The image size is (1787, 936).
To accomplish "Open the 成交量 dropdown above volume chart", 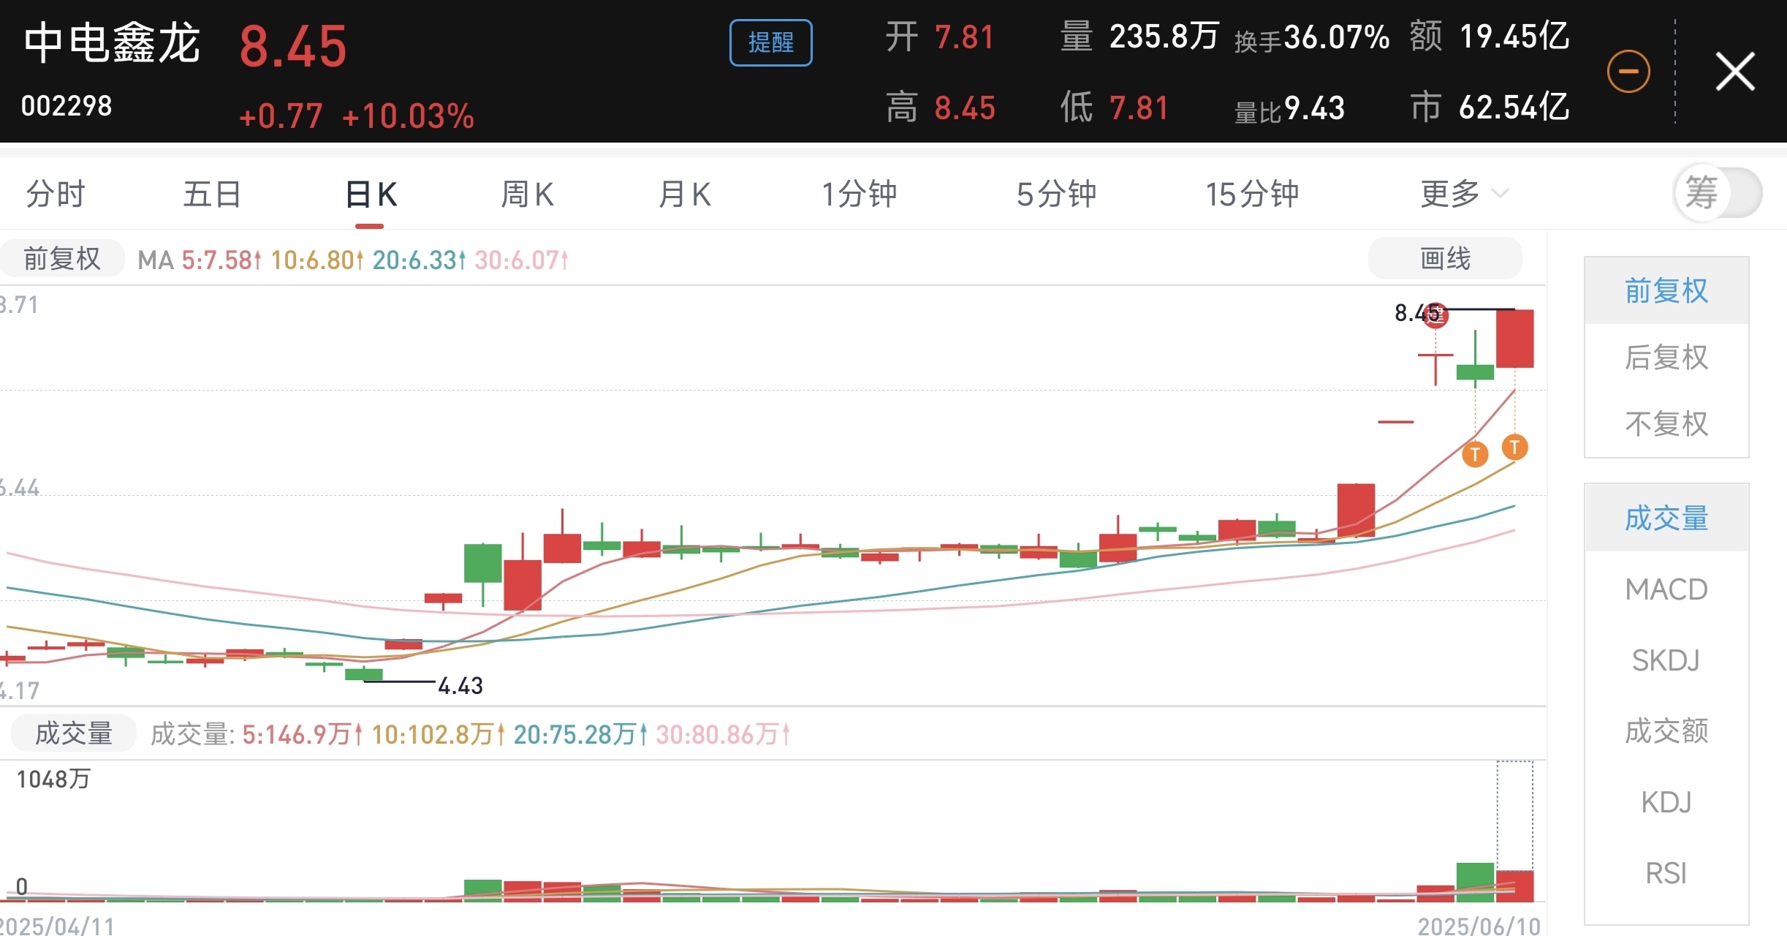I will pos(73,733).
